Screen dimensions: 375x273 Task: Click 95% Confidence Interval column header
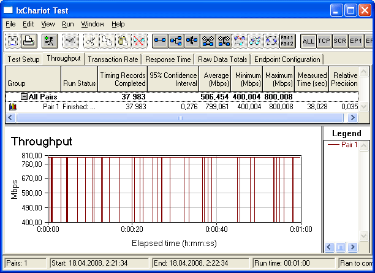click(173, 79)
